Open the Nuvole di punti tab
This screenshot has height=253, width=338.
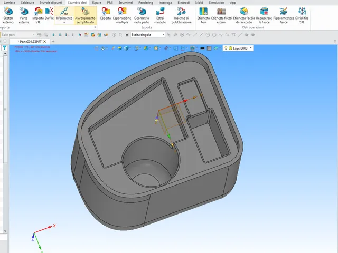(x=51, y=3)
